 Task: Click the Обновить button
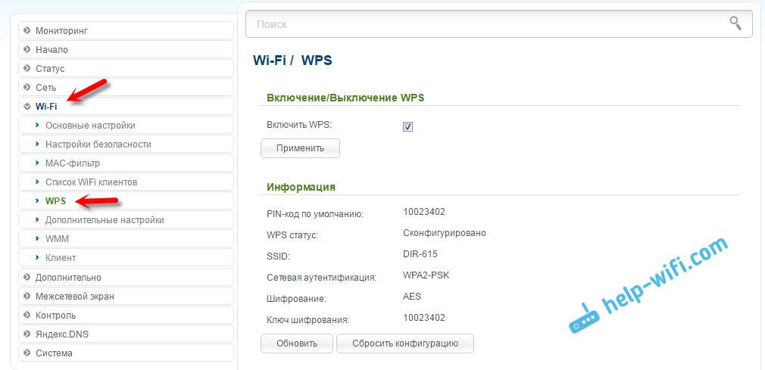(296, 344)
